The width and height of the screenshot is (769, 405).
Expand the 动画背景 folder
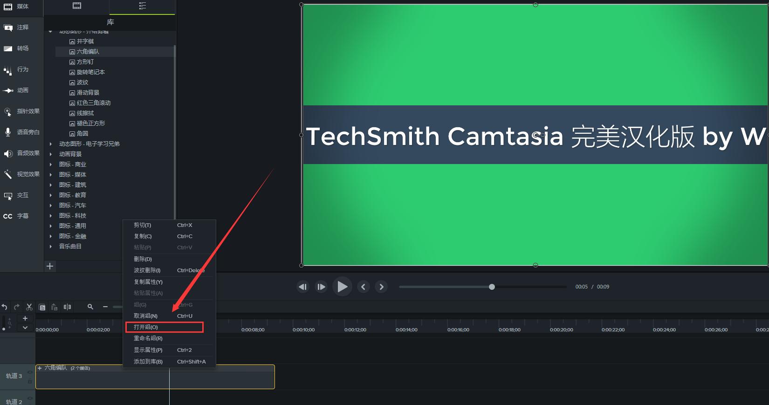[51, 154]
